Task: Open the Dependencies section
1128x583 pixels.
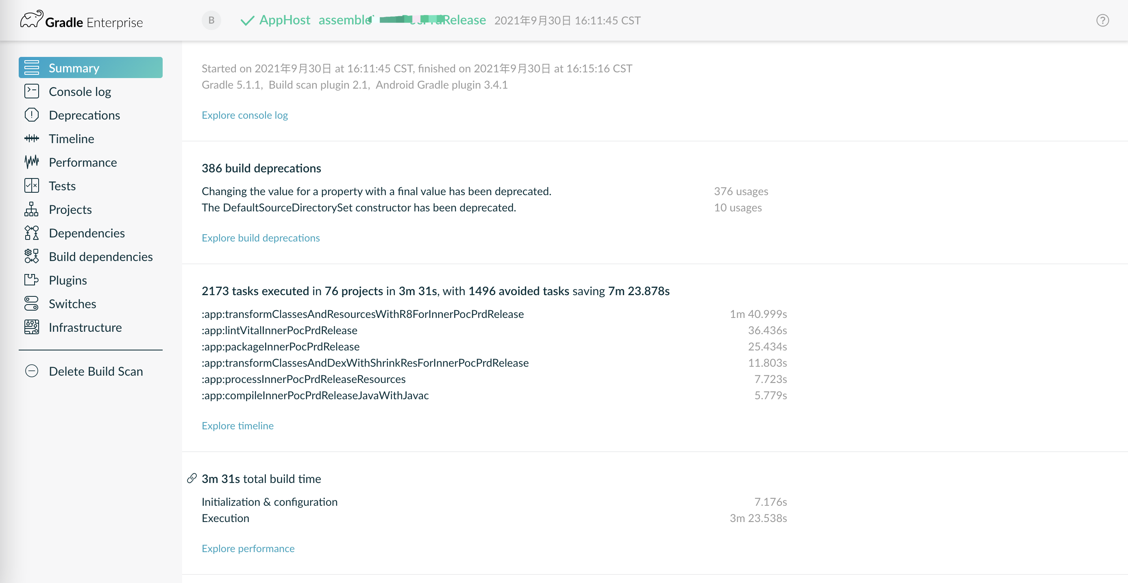Action: [x=87, y=233]
